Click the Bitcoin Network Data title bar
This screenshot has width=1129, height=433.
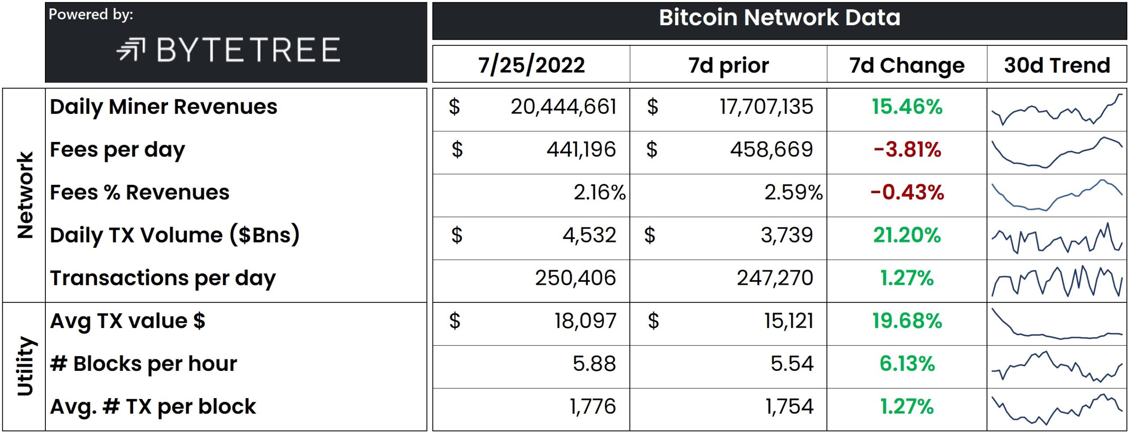(779, 21)
